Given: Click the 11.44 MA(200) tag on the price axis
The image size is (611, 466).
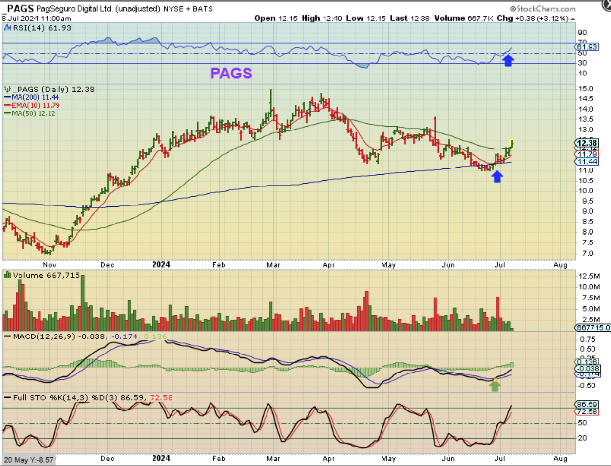Looking at the screenshot, I should [x=587, y=162].
